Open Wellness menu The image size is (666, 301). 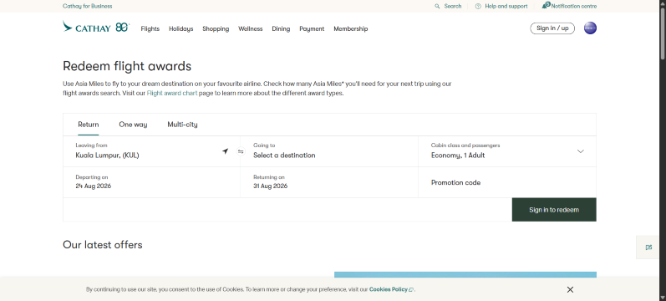point(250,29)
